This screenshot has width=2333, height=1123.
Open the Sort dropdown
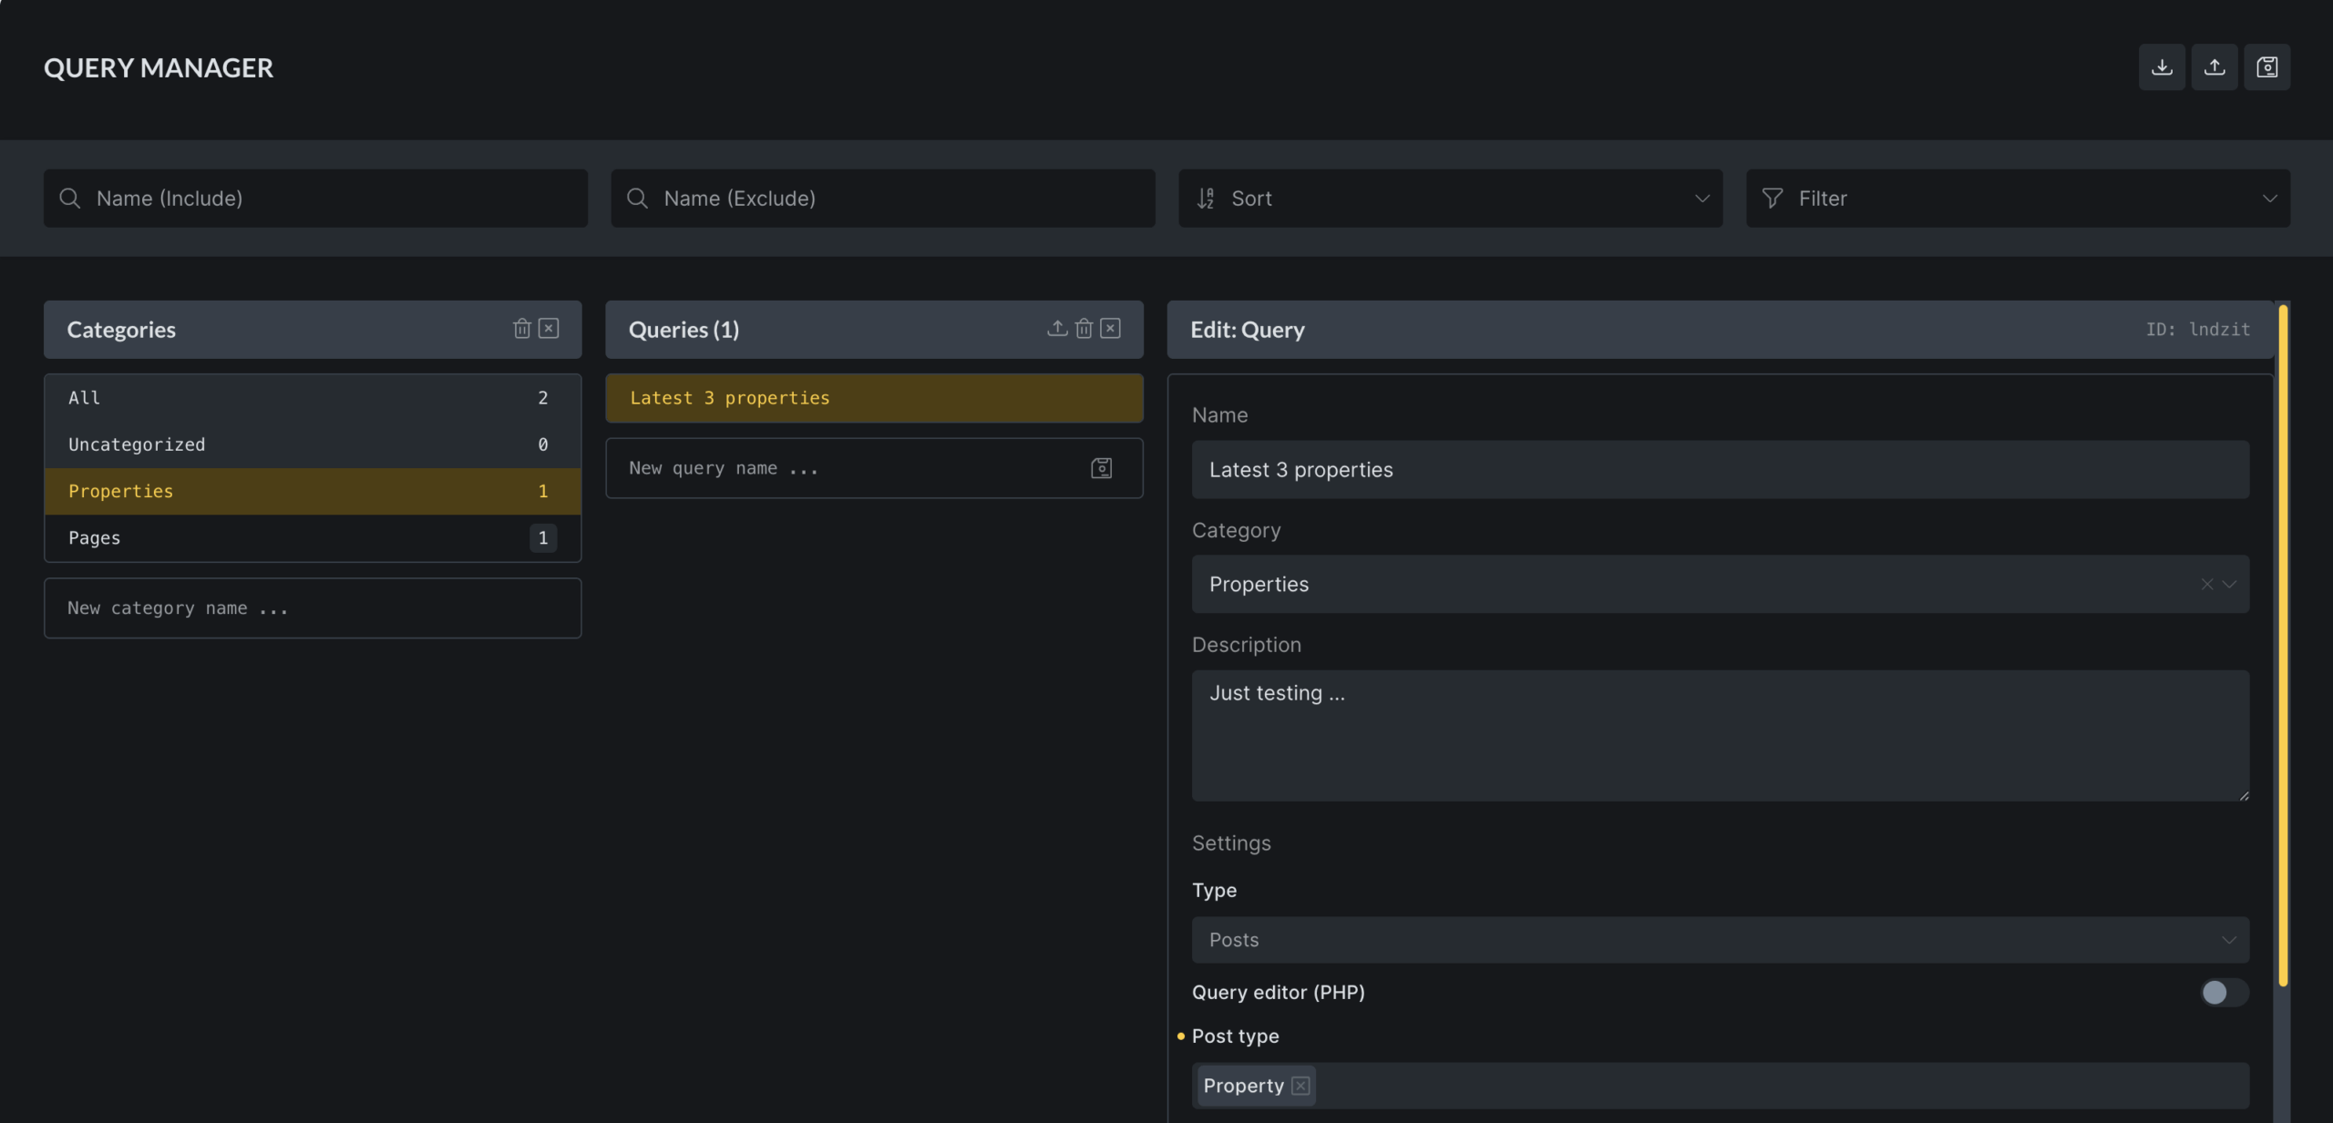tap(1450, 199)
